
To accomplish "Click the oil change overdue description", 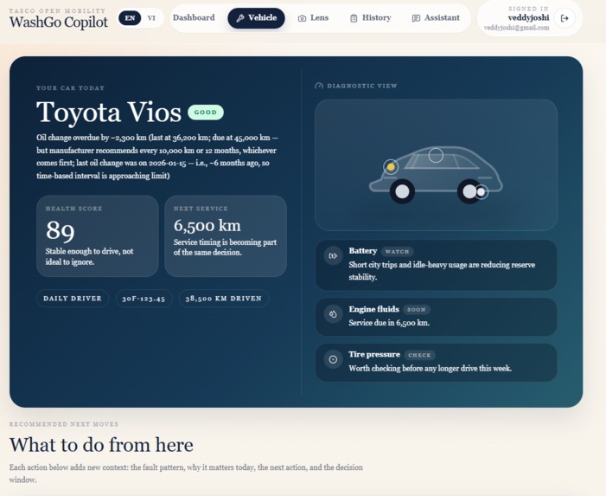I will 157,157.
